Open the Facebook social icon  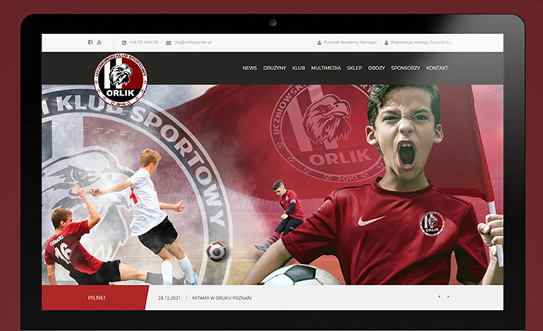(x=90, y=42)
